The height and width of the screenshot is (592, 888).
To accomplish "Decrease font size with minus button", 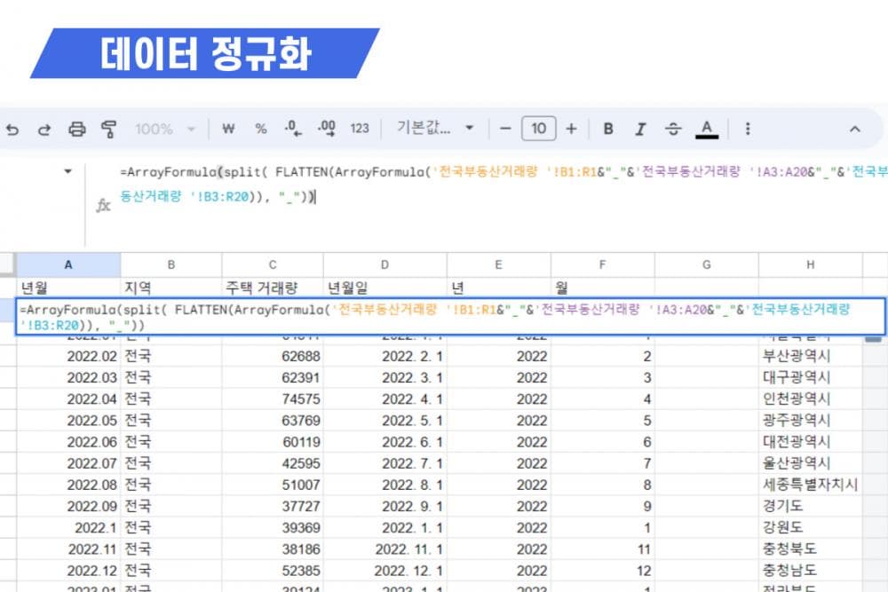I will point(505,129).
